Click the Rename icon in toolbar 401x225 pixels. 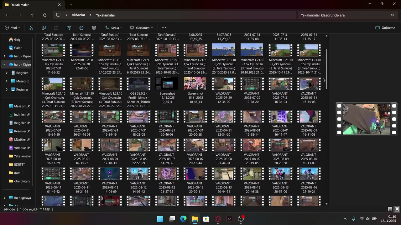click(x=69, y=28)
